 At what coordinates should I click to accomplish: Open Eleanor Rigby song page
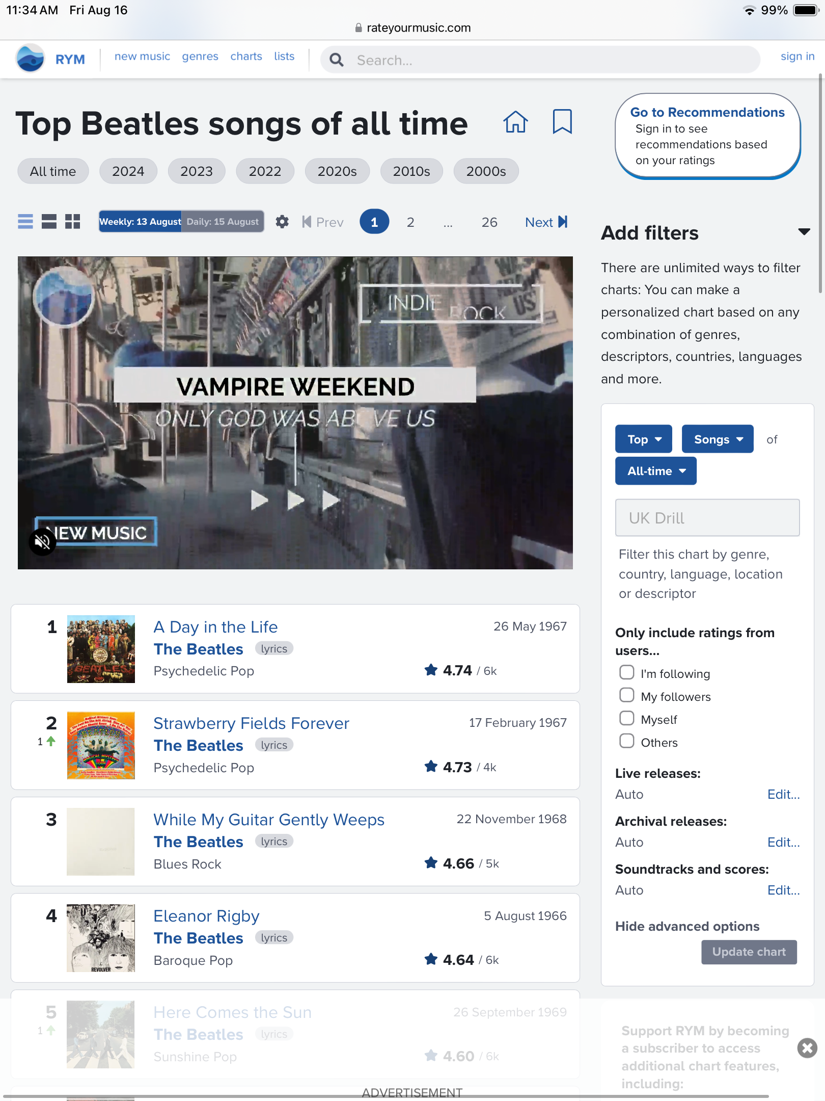pos(206,915)
